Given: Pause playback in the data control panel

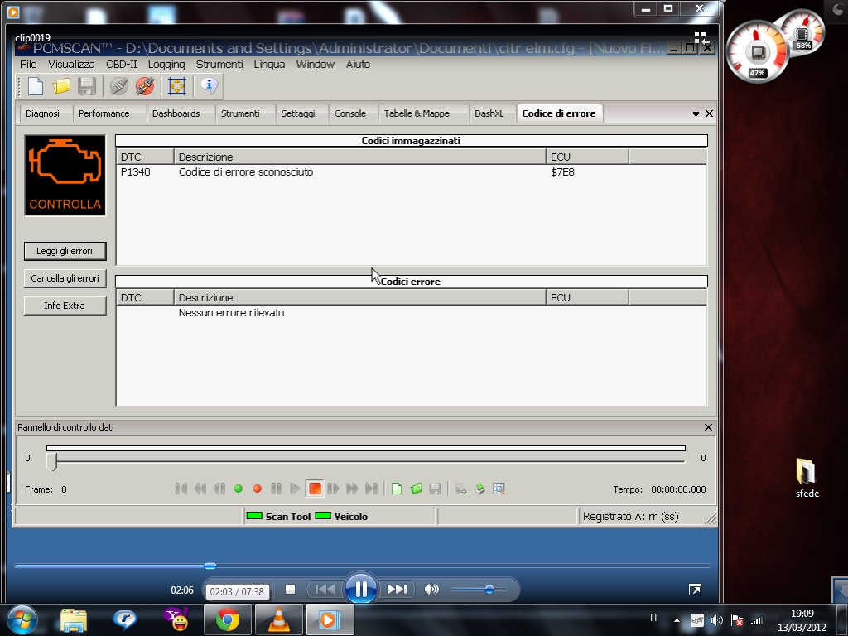Looking at the screenshot, I should coord(276,489).
